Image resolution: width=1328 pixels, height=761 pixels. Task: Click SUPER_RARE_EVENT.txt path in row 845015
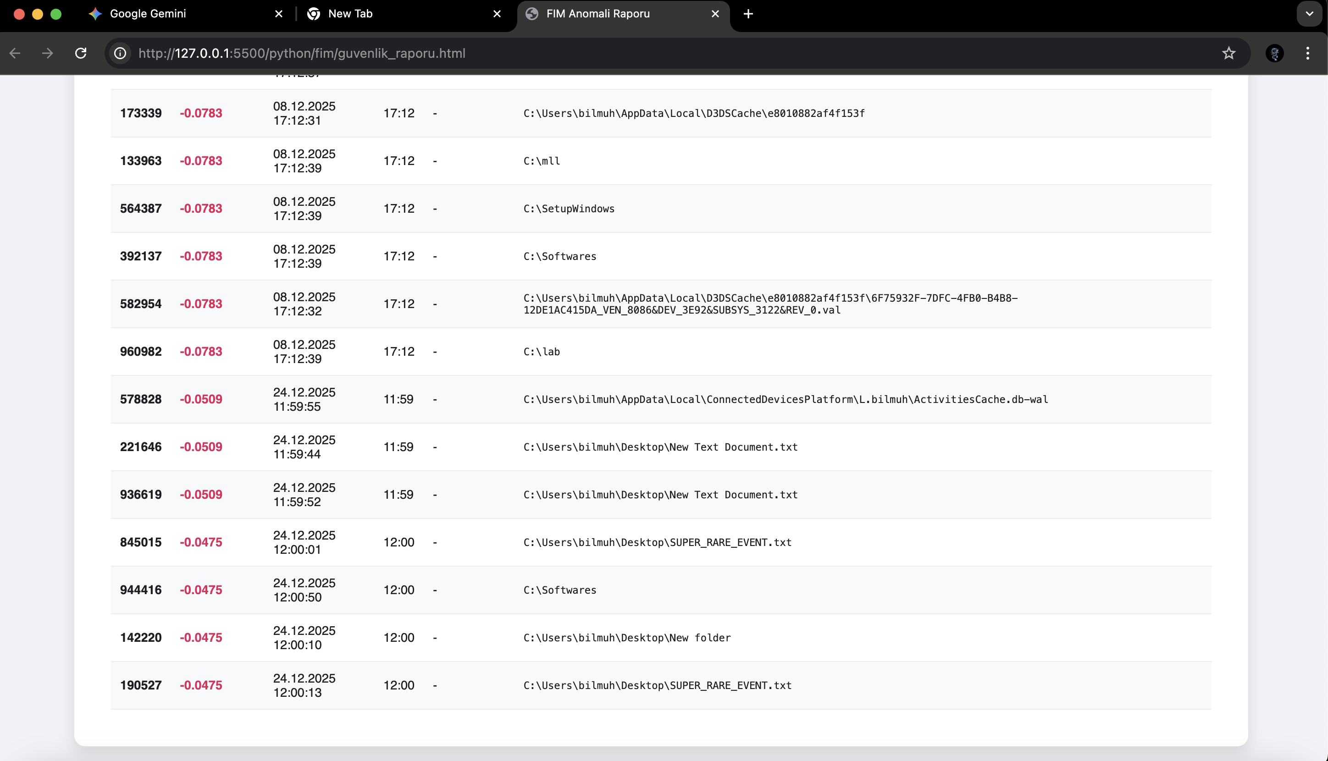point(658,542)
